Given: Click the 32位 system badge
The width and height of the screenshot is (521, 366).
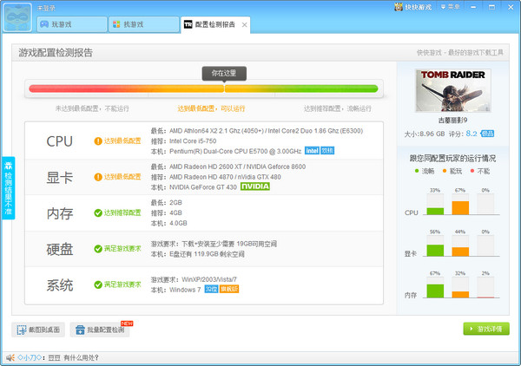Looking at the screenshot, I should click(x=211, y=289).
